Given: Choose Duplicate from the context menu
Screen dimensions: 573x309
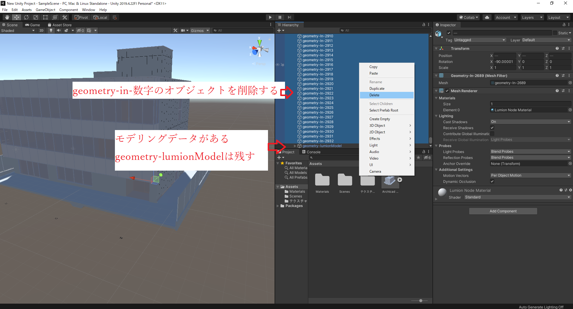Looking at the screenshot, I should pos(387,89).
